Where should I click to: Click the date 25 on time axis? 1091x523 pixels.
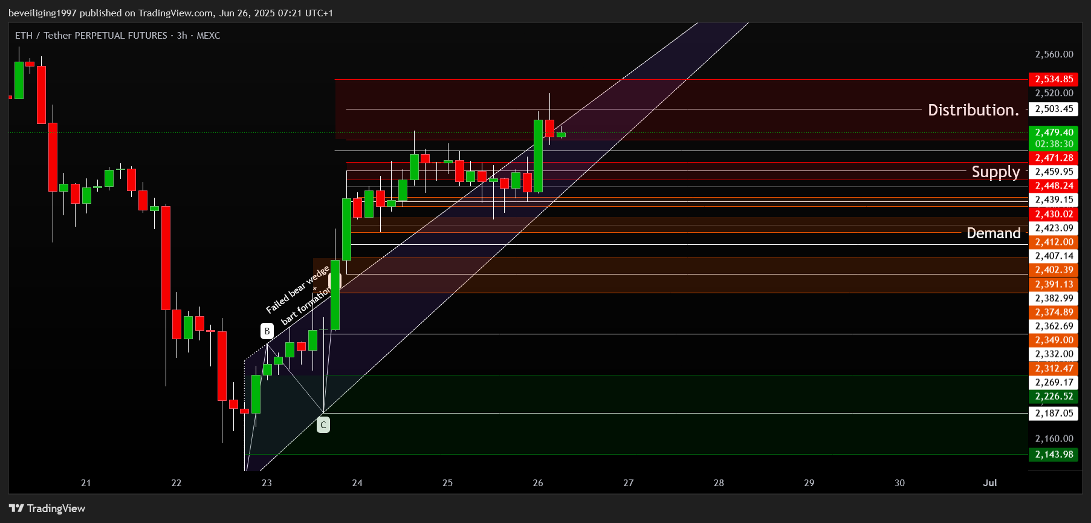[x=447, y=483]
